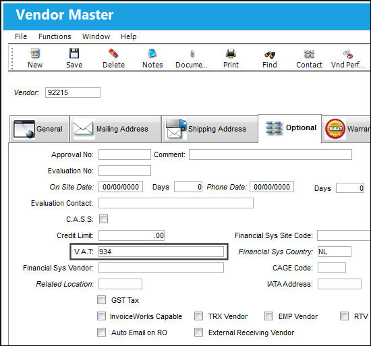The image size is (371, 346).
Task: Click the Days field after On Site Date
Action: coord(188,187)
